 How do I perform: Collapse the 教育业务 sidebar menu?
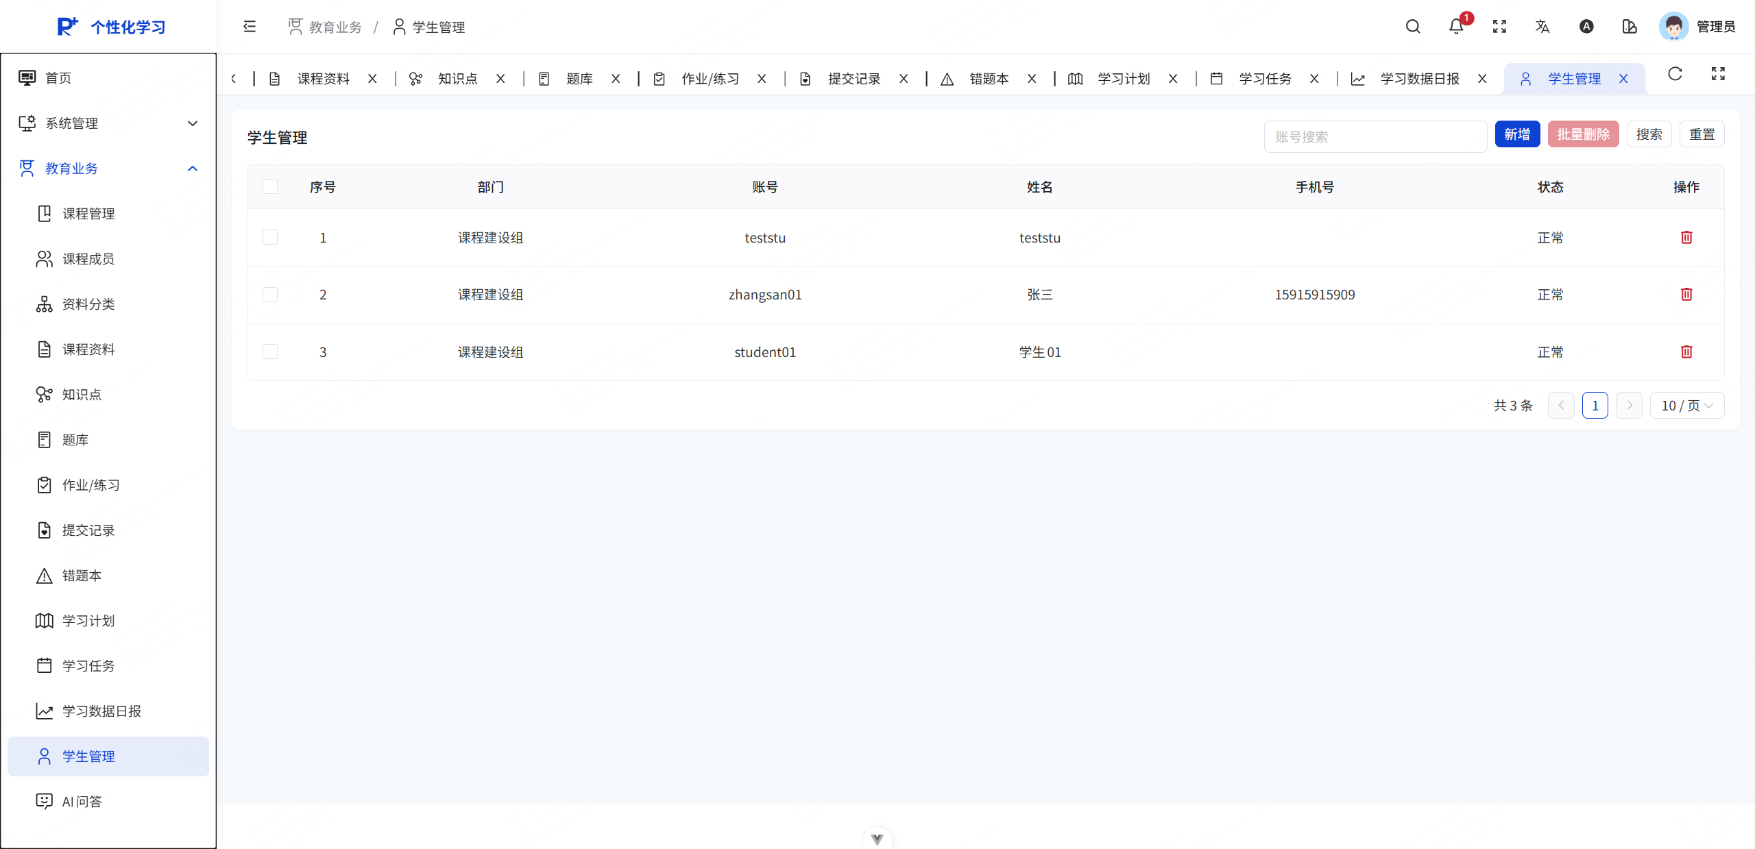[108, 169]
